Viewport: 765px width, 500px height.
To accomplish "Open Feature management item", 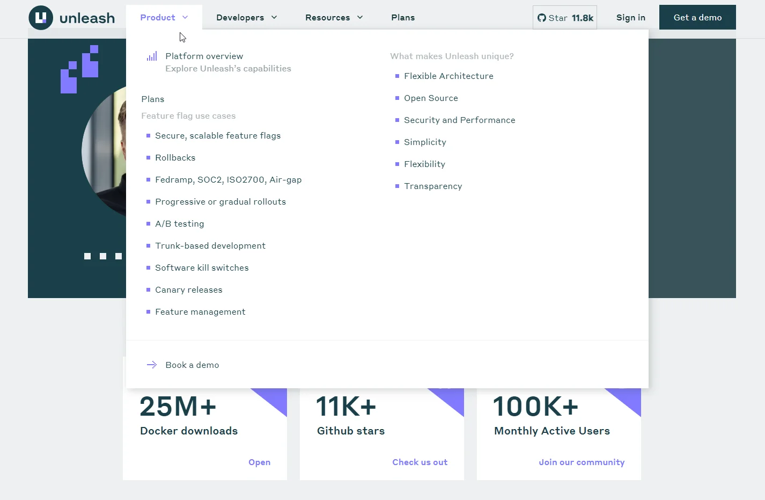I will (201, 311).
